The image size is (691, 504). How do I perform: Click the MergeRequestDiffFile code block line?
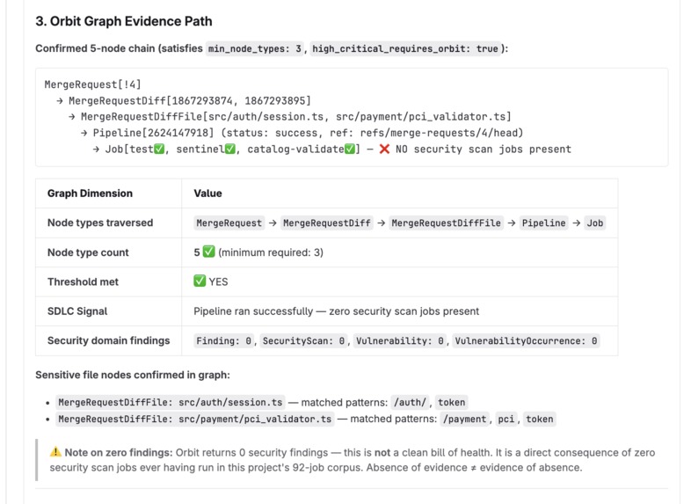(290, 116)
